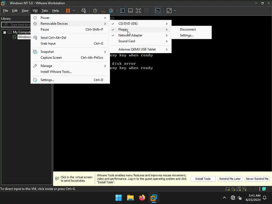Image resolution: width=272 pixels, height=204 pixels.
Task: Select Install VMware Tools menu entry
Action: pos(70,72)
